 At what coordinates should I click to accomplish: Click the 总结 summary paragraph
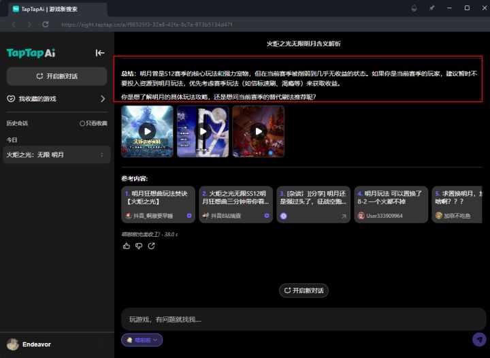(x=299, y=78)
